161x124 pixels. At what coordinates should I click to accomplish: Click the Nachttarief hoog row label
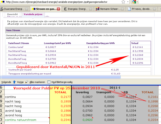pyautogui.click(x=17, y=55)
